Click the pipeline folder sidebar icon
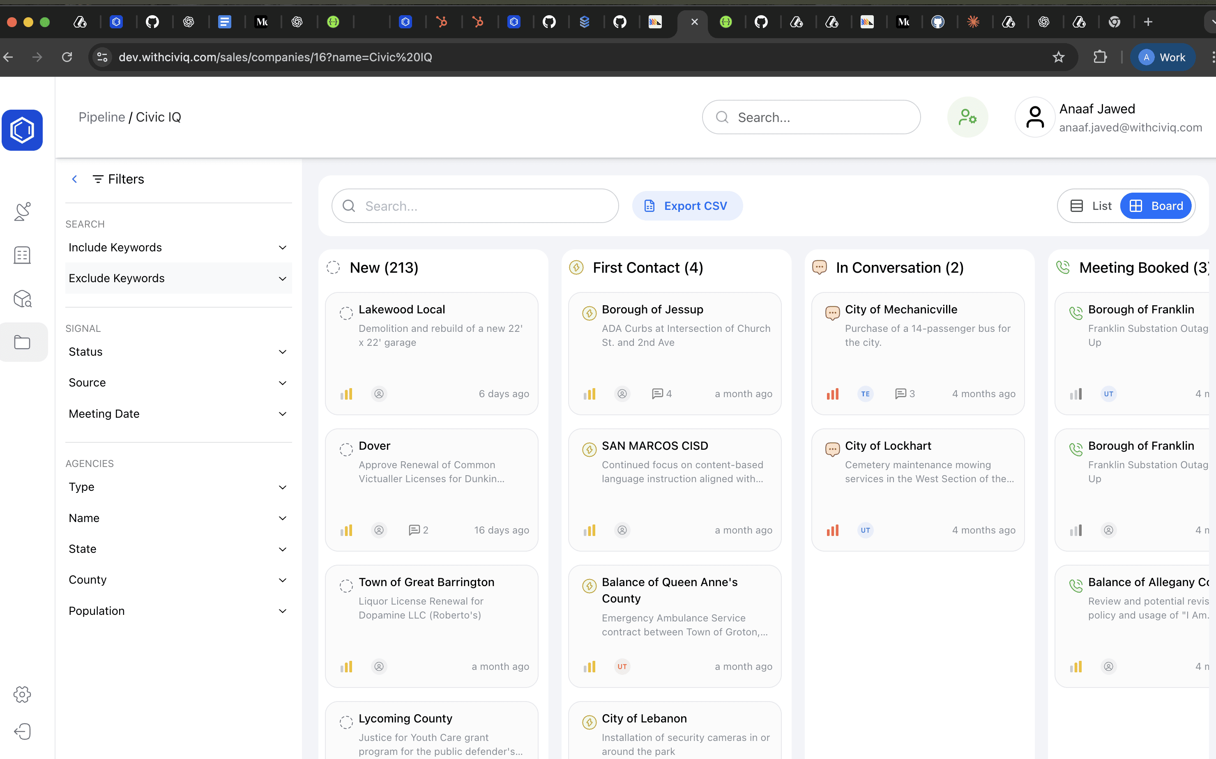The width and height of the screenshot is (1216, 759). tap(22, 343)
